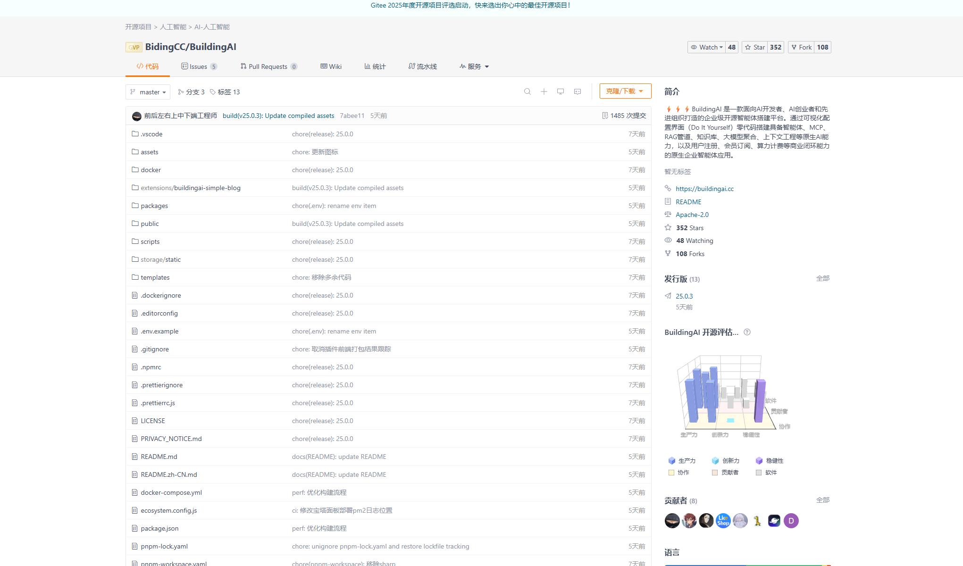Image resolution: width=963 pixels, height=566 pixels.
Task: Open the docker-compose.yml file
Action: pyautogui.click(x=171, y=492)
